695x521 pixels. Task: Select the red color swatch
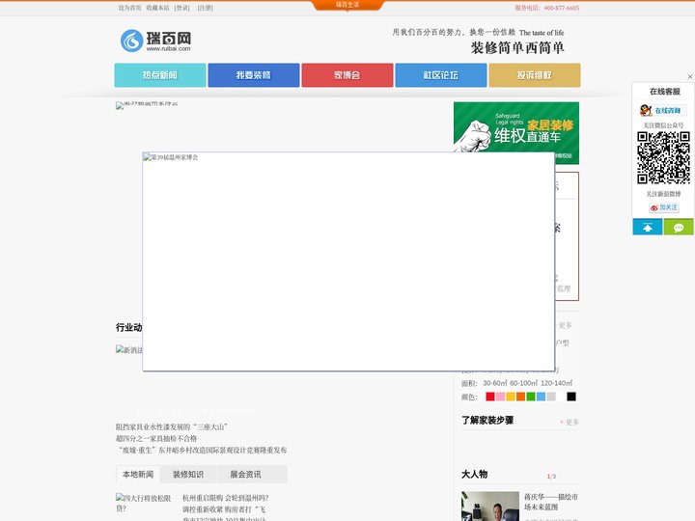(489, 397)
